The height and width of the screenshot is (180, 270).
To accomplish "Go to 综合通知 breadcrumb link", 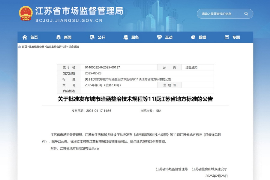I will pyautogui.click(x=74, y=47).
